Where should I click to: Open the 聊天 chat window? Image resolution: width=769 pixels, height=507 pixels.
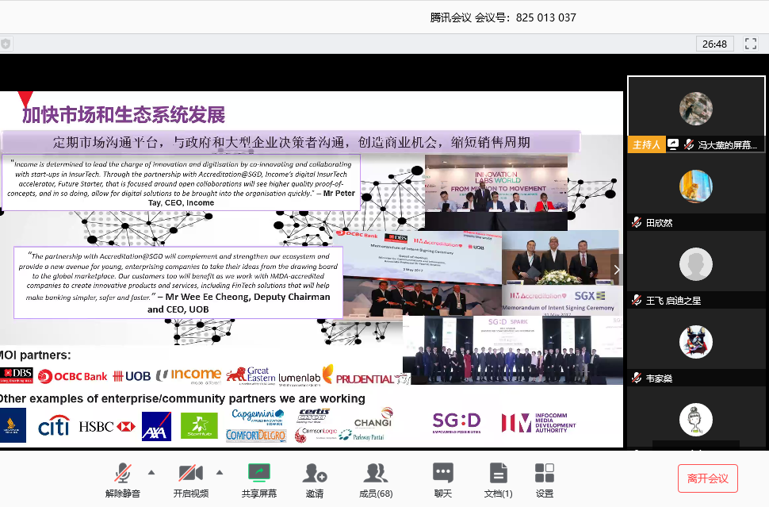tap(443, 480)
